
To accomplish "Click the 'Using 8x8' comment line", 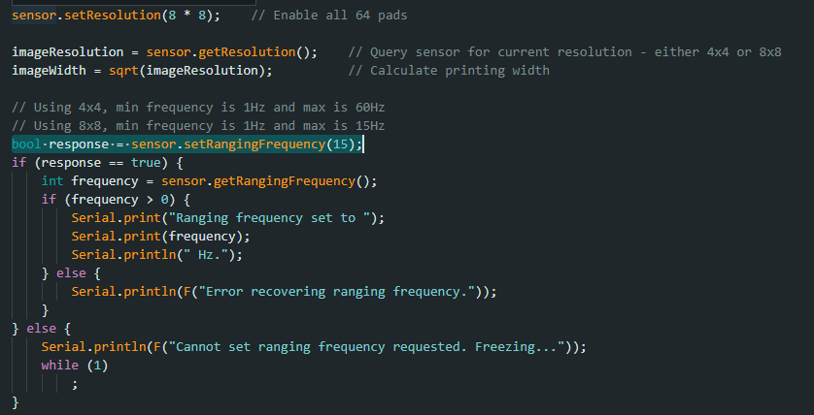I will click(x=197, y=125).
